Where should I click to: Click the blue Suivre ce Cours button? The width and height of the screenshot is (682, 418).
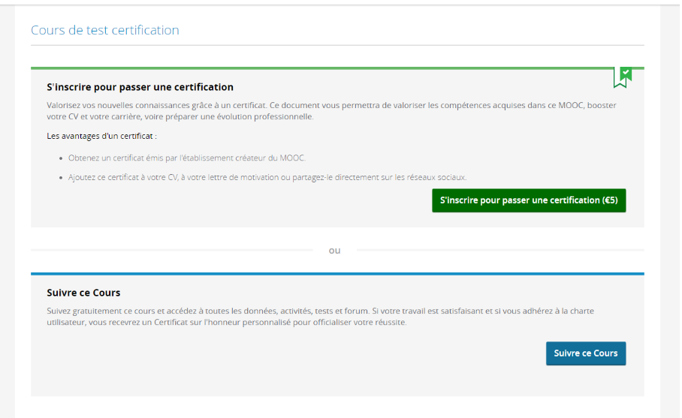pyautogui.click(x=586, y=353)
